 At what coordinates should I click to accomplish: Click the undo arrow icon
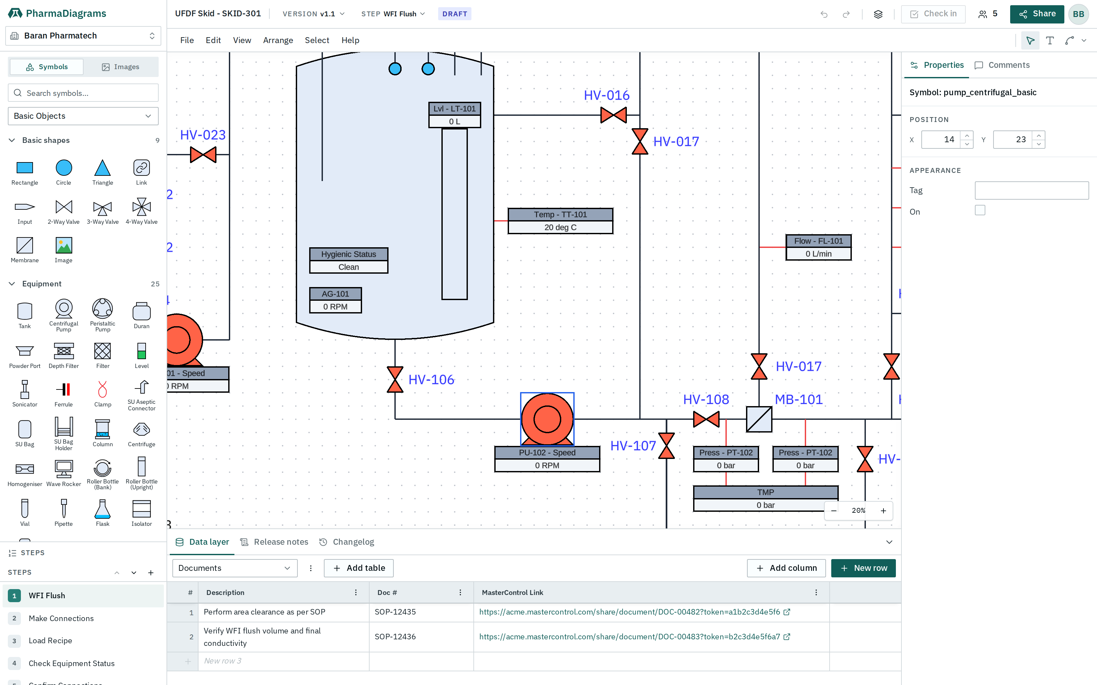(824, 14)
